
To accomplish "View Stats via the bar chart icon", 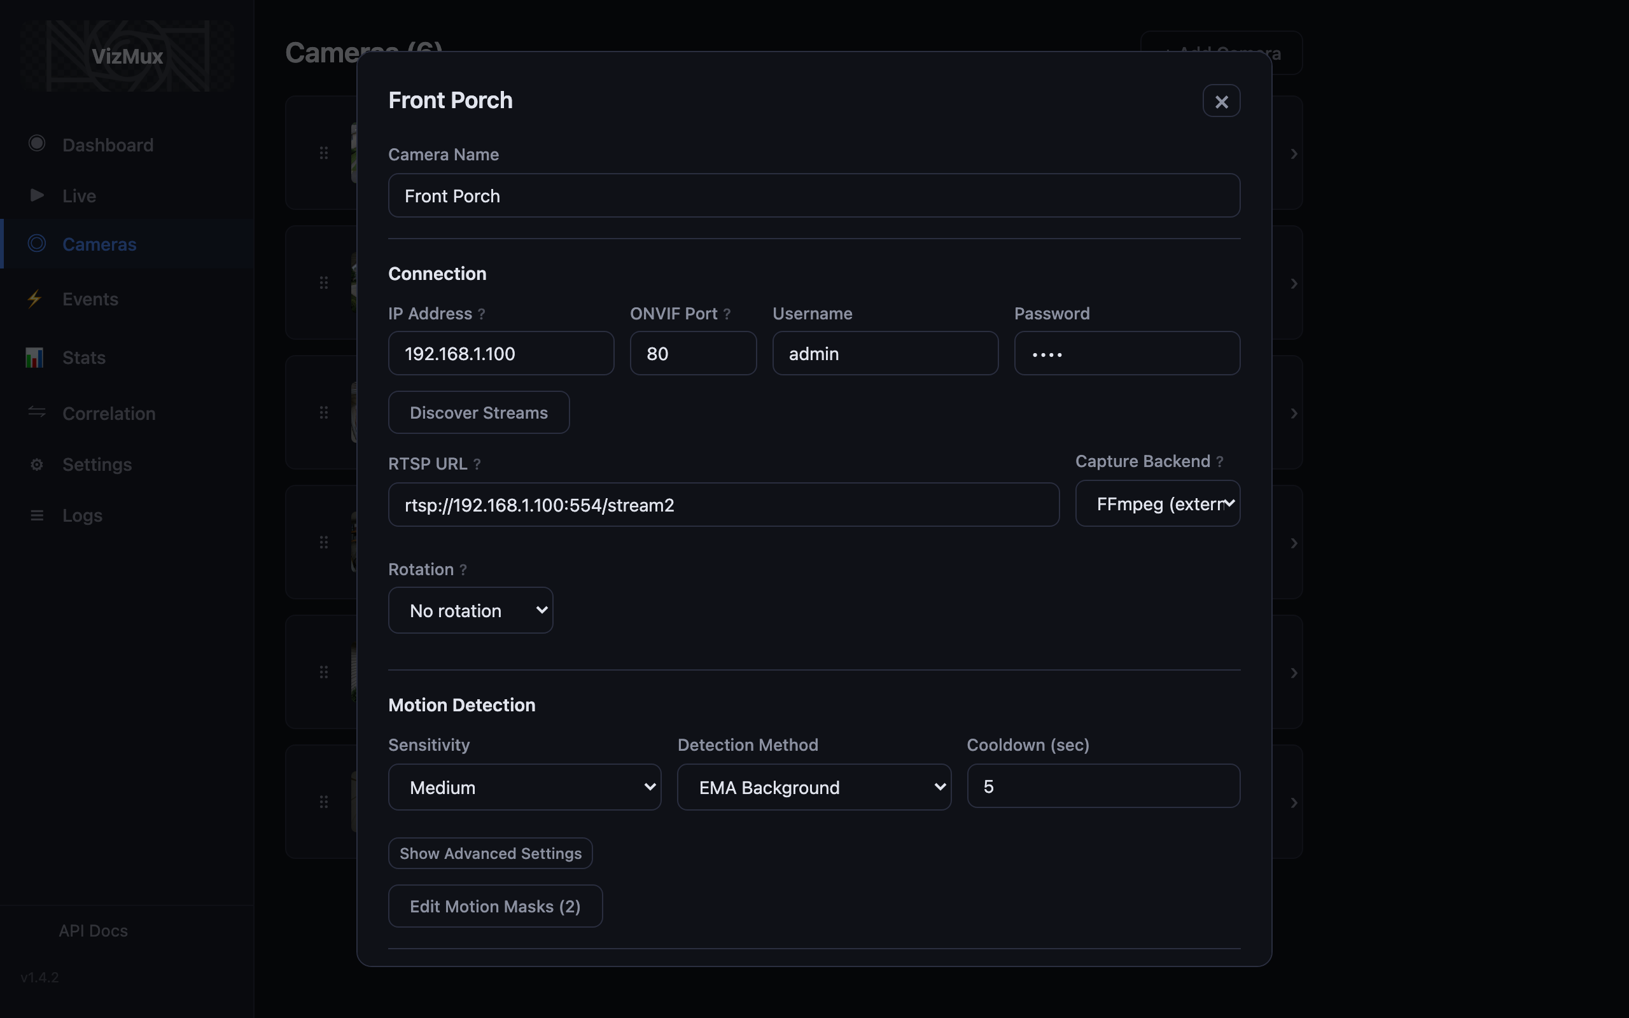I will 34,357.
